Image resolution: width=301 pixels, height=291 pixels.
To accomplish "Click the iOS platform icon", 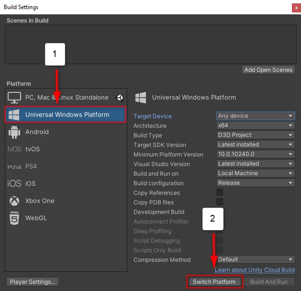I will (14, 183).
